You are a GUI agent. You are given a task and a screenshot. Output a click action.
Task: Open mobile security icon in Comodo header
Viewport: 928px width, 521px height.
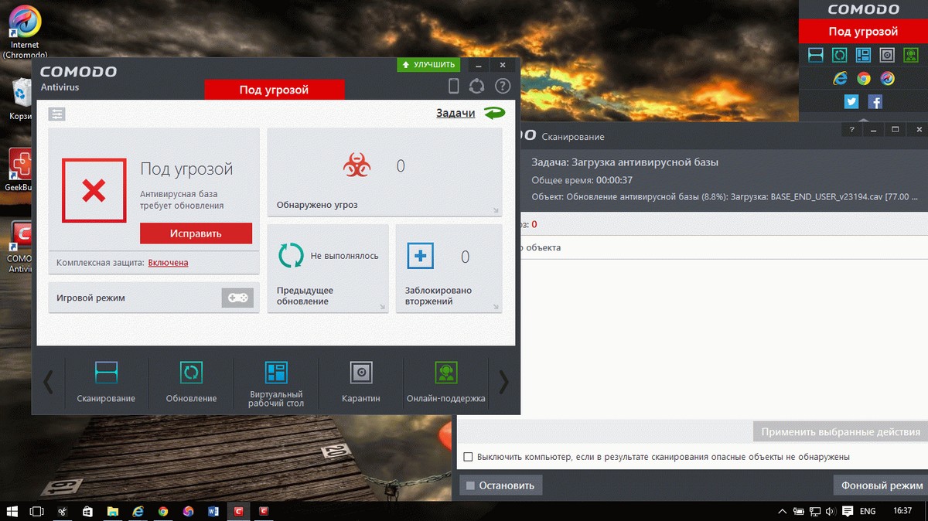[455, 86]
